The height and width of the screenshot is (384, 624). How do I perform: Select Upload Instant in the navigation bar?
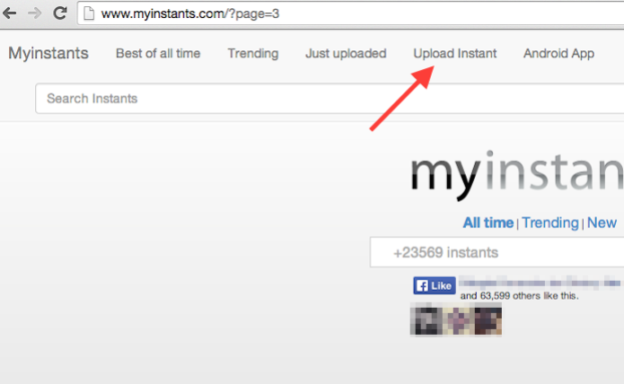tap(455, 53)
